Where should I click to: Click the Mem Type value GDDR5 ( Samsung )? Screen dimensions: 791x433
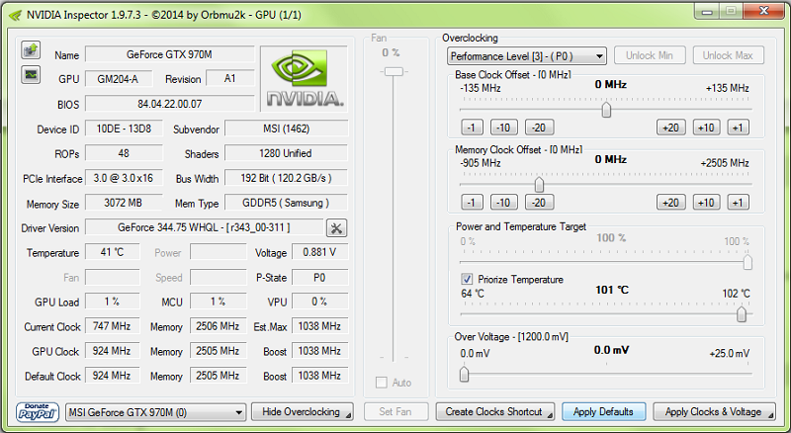(286, 203)
